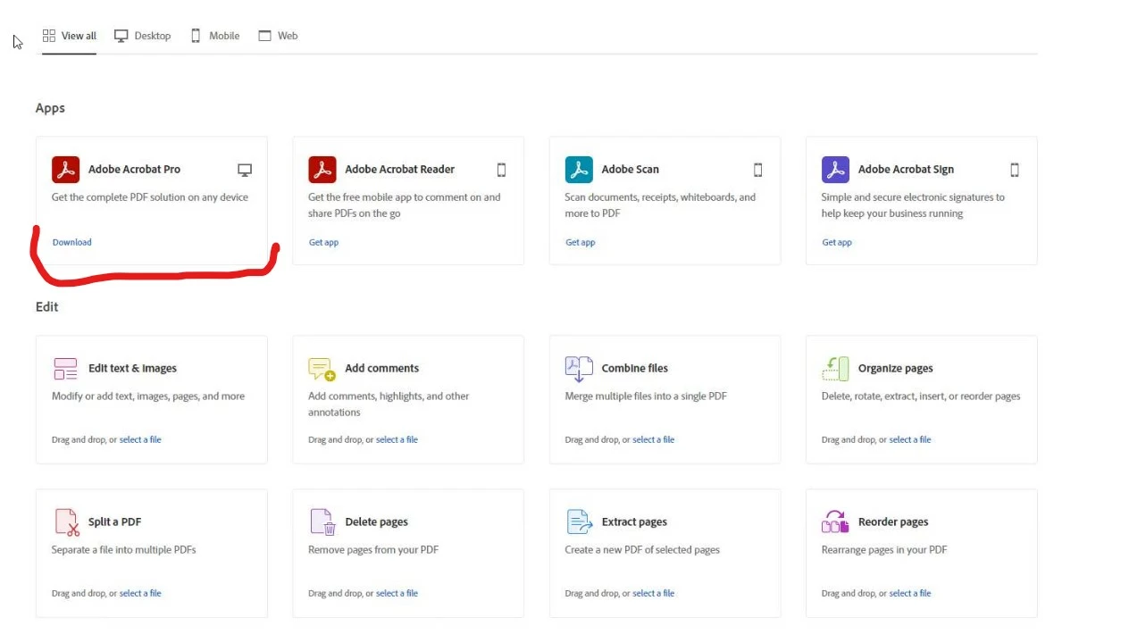
Task: Select the Reorder pages heading
Action: pos(893,521)
